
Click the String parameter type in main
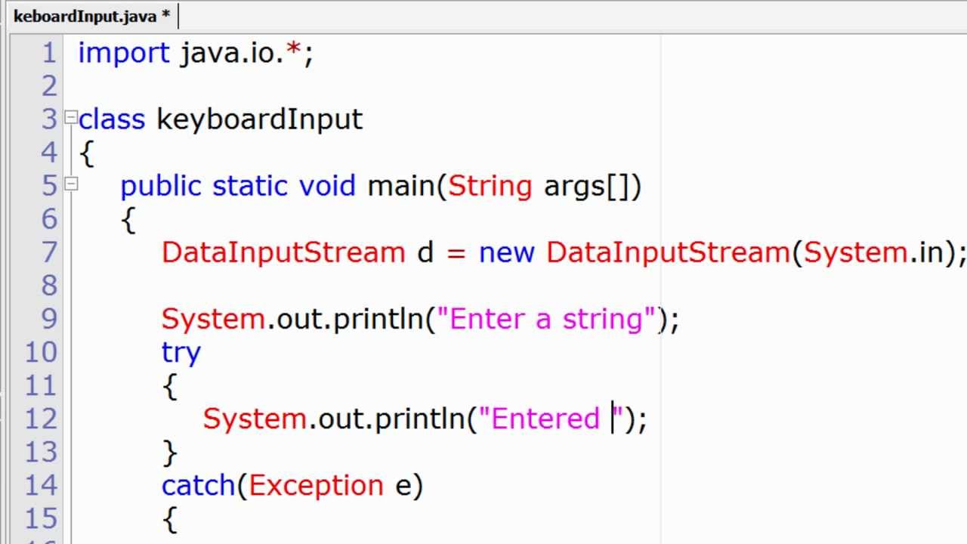[x=490, y=186]
